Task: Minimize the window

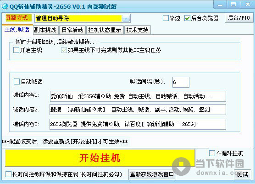Action: tap(220, 5)
